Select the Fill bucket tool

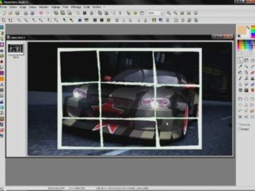click(x=240, y=72)
